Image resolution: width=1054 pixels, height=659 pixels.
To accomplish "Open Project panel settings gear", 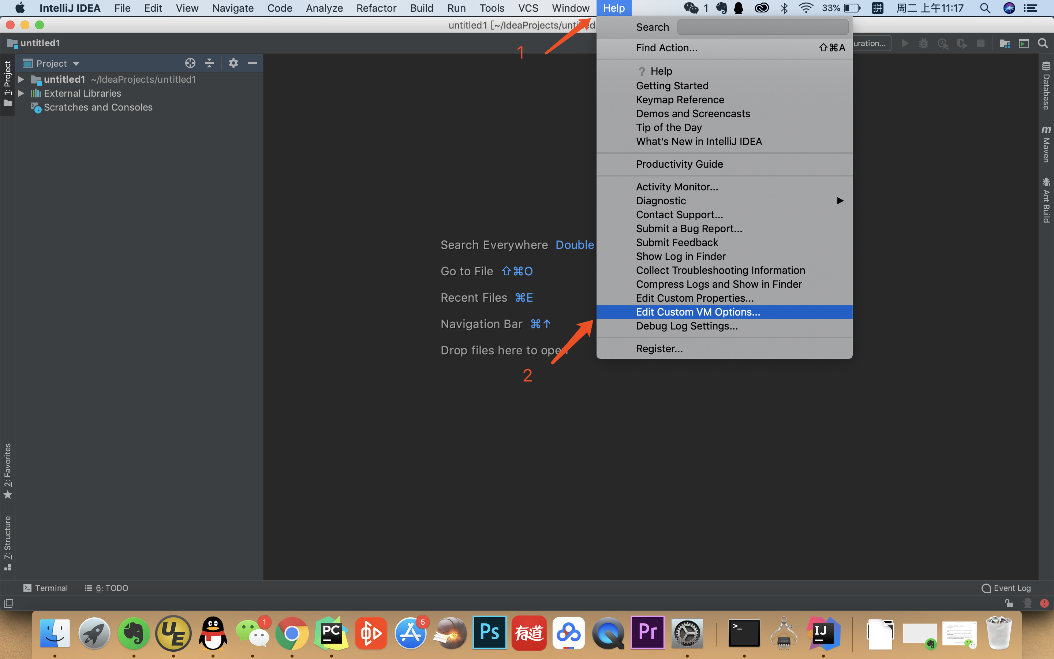I will click(233, 63).
